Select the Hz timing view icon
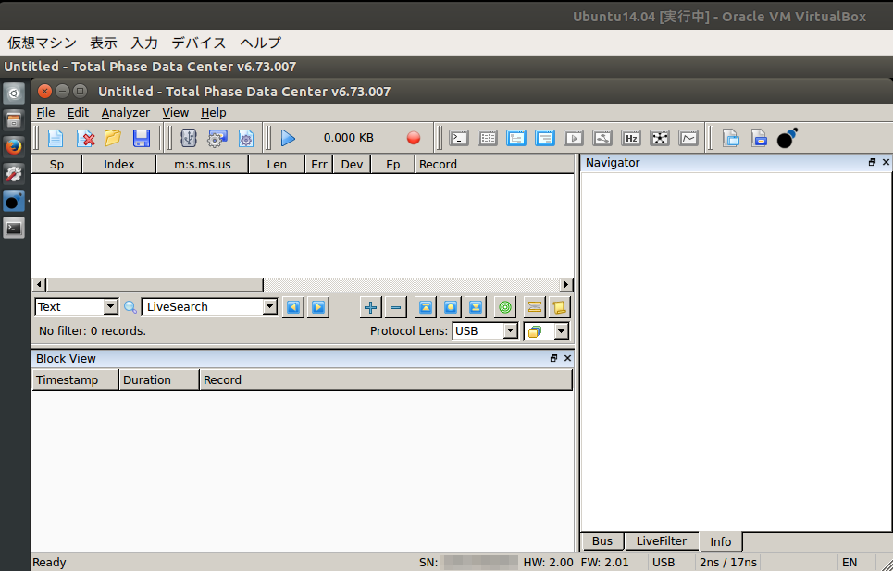The height and width of the screenshot is (571, 893). tap(631, 137)
